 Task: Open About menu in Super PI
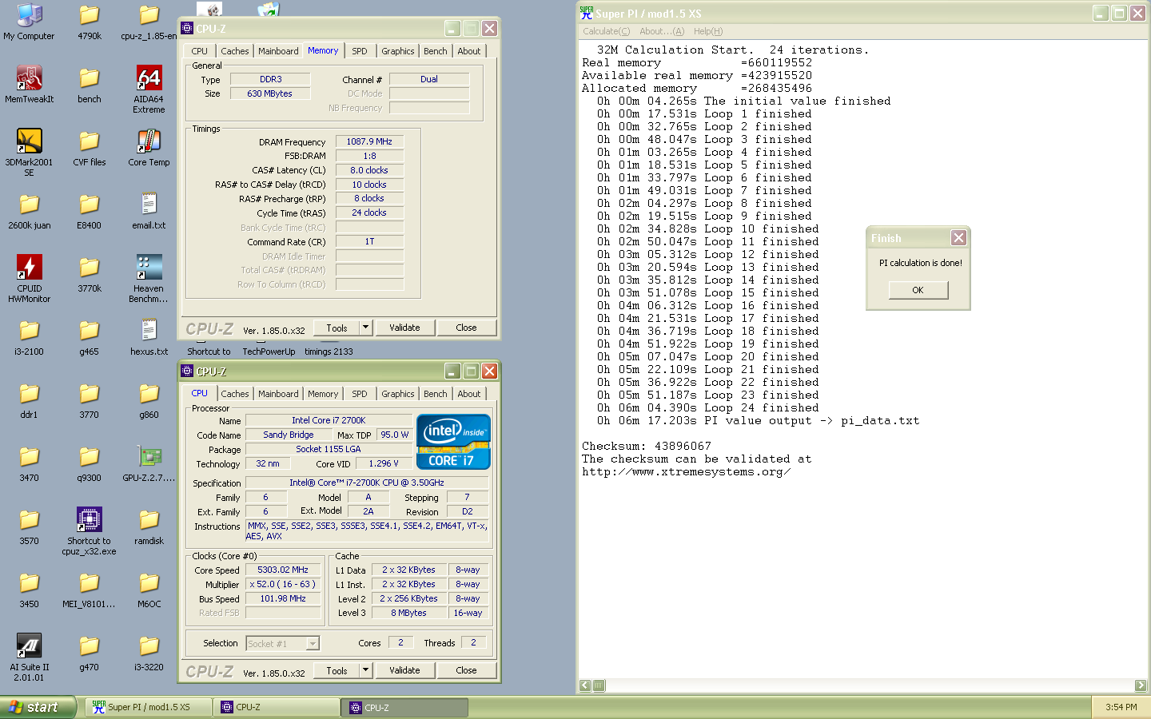662,31
